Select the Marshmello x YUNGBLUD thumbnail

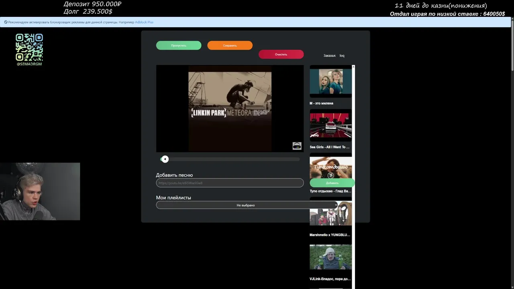pos(330,213)
